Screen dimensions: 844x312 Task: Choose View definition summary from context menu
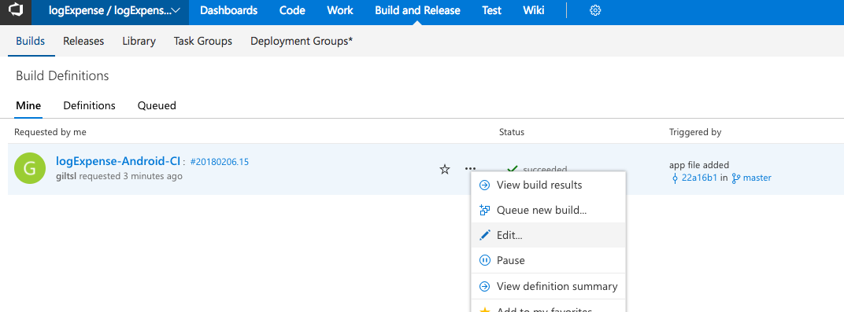[549, 287]
